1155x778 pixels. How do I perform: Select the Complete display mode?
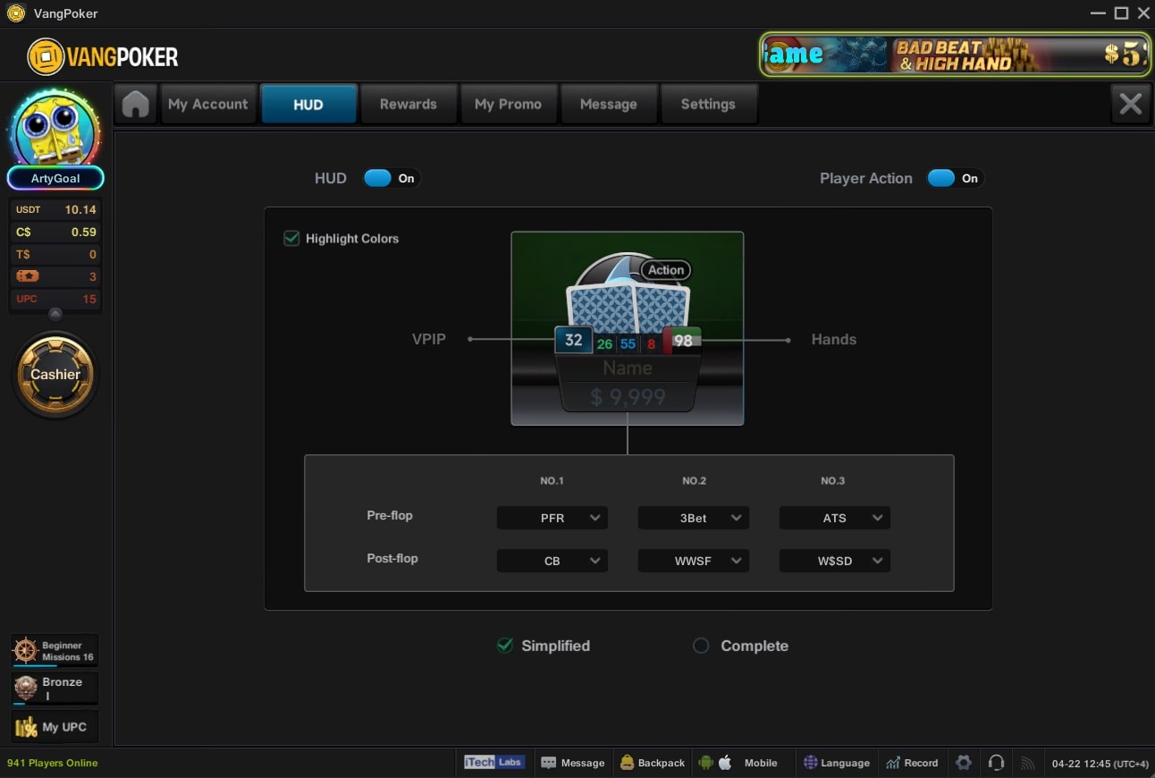click(x=701, y=645)
